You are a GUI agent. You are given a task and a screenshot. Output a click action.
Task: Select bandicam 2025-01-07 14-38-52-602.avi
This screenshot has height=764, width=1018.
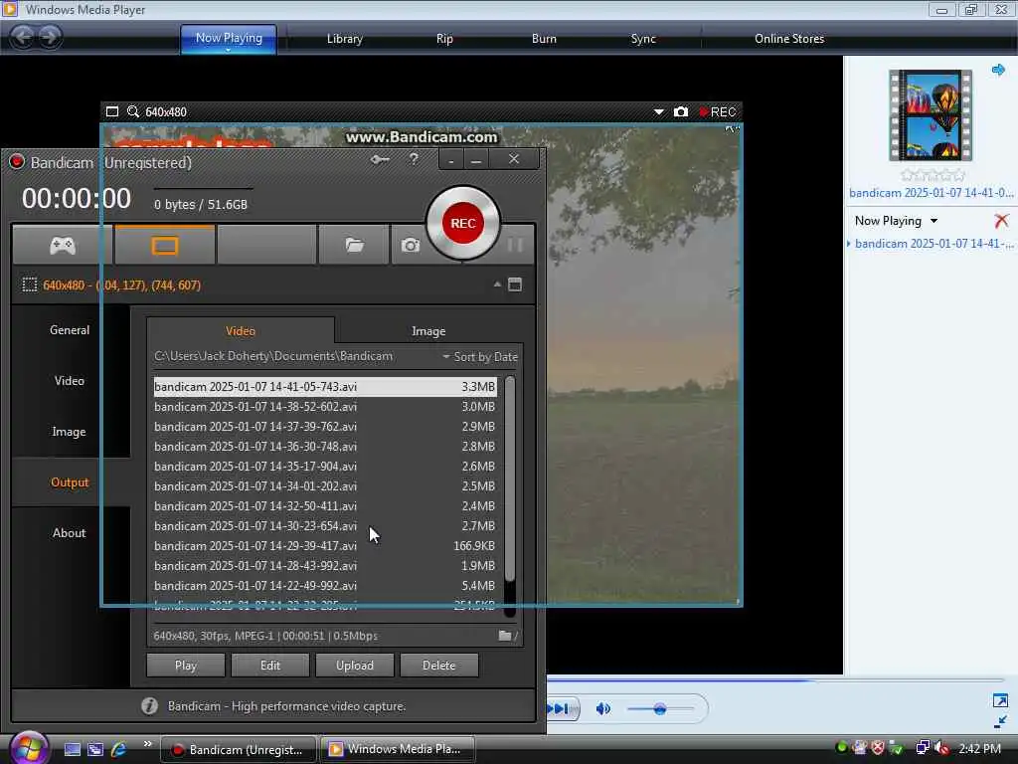(x=325, y=407)
